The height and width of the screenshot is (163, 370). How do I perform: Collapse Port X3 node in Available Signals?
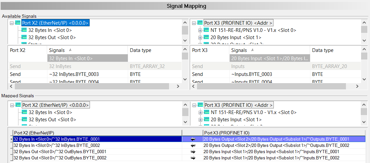193,23
